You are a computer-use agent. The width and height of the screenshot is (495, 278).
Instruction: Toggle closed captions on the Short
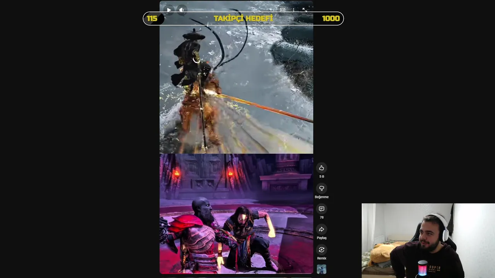click(x=283, y=10)
